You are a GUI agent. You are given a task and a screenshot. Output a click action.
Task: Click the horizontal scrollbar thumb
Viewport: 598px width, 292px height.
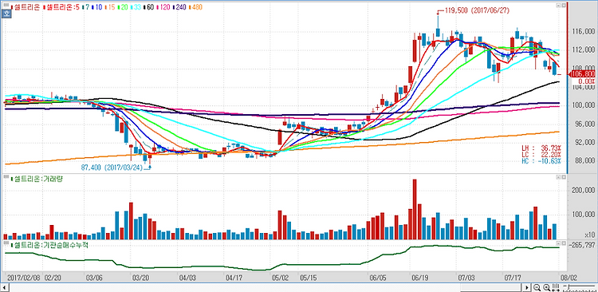pos(492,287)
